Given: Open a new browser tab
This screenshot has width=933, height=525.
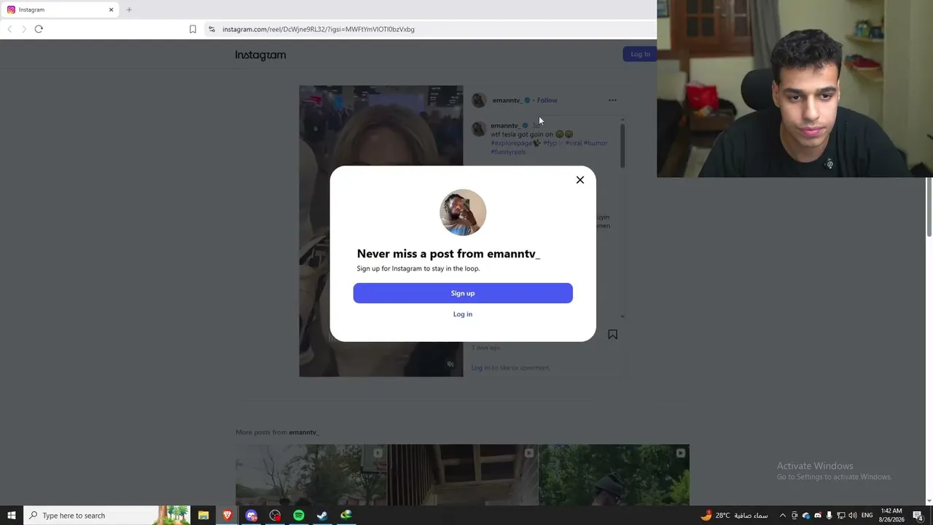Looking at the screenshot, I should (129, 9).
